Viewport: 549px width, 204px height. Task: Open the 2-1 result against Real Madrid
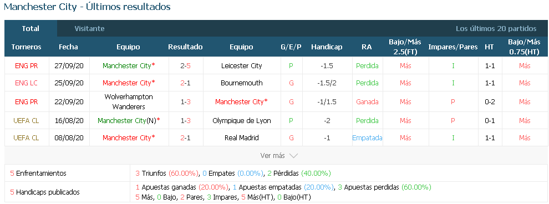click(186, 138)
